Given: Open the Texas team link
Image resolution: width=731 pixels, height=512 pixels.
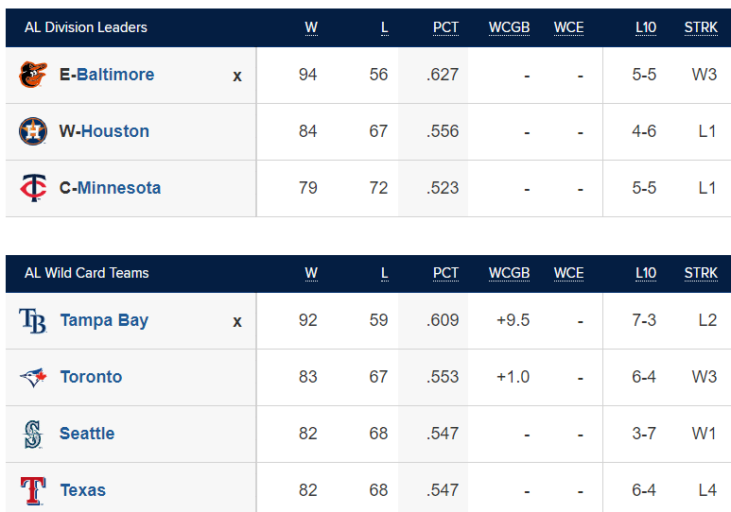Looking at the screenshot, I should pos(82,490).
